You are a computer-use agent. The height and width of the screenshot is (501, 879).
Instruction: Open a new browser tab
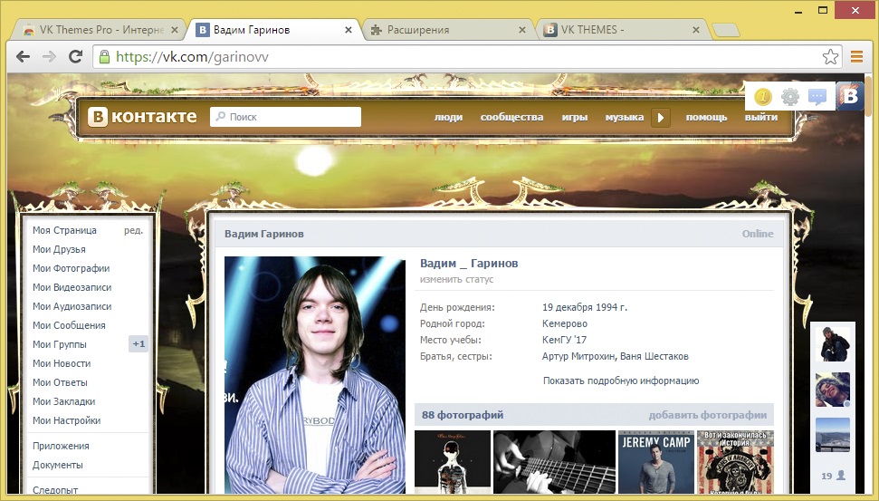(725, 30)
